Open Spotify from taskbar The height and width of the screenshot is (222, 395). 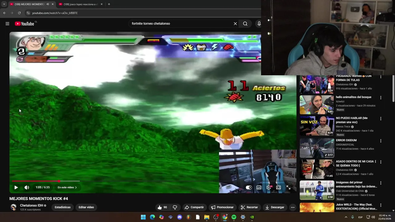click(x=234, y=217)
